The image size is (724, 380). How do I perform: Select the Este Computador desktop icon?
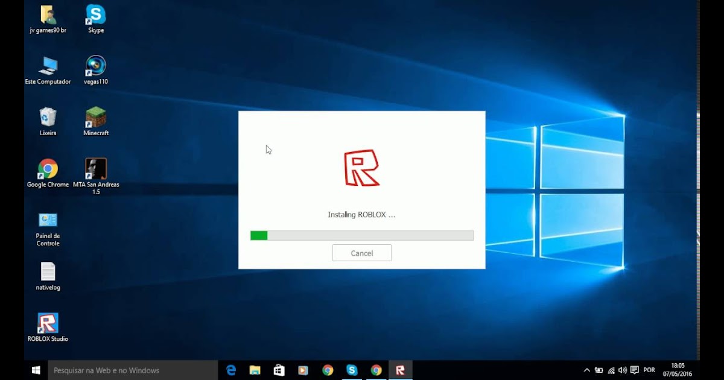48,71
